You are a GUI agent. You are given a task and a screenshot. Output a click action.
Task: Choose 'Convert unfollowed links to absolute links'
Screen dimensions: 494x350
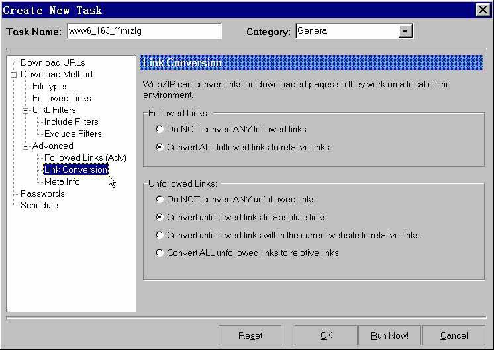point(160,218)
